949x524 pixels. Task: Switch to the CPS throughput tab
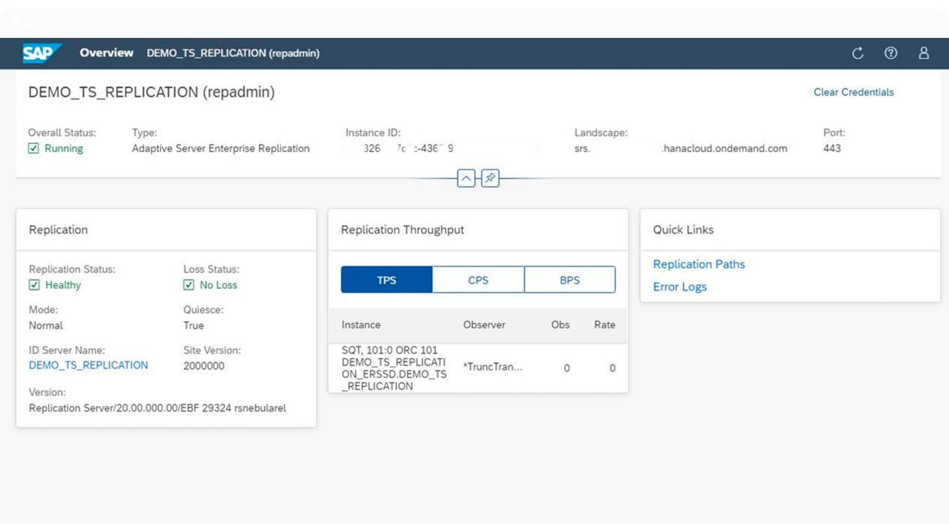[478, 280]
